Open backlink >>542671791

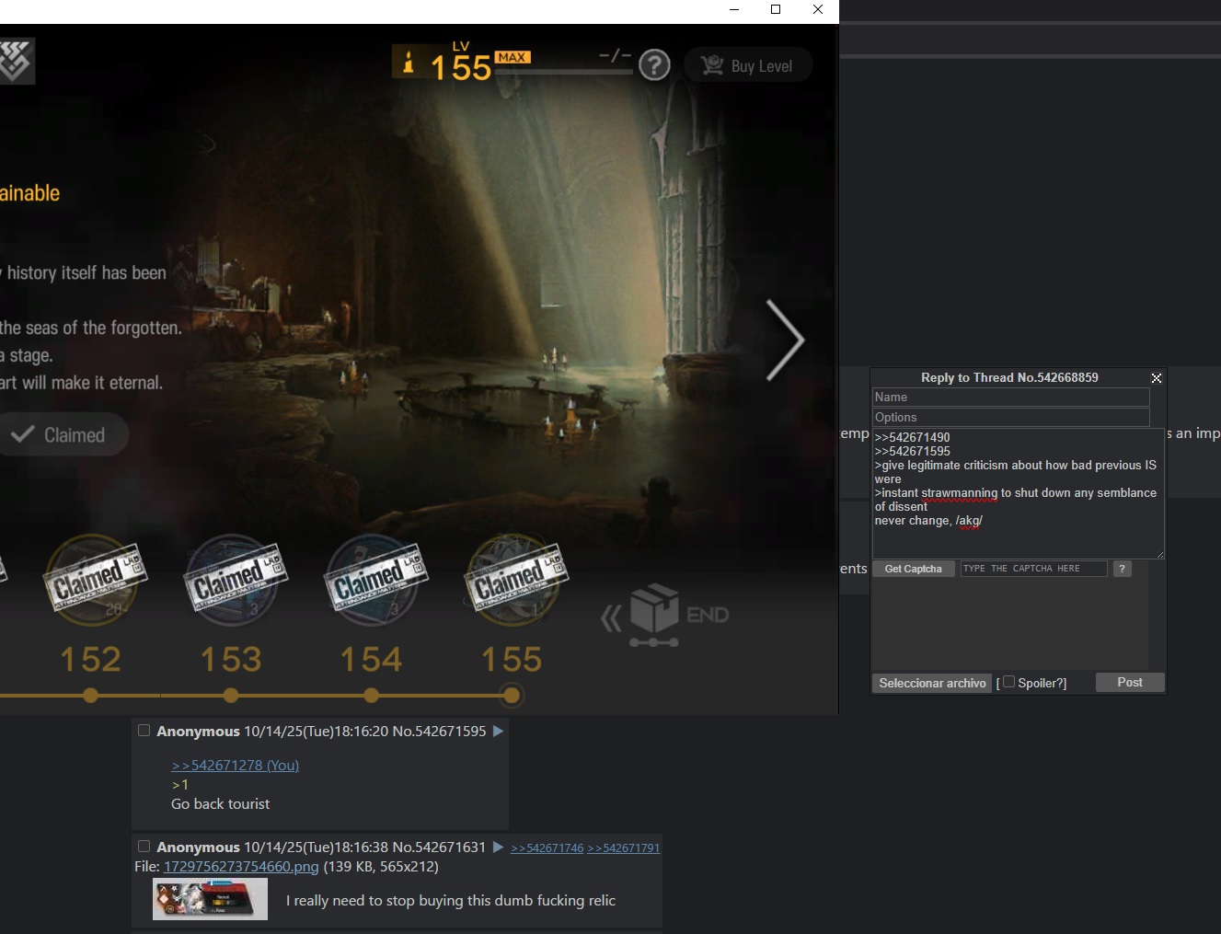623,848
